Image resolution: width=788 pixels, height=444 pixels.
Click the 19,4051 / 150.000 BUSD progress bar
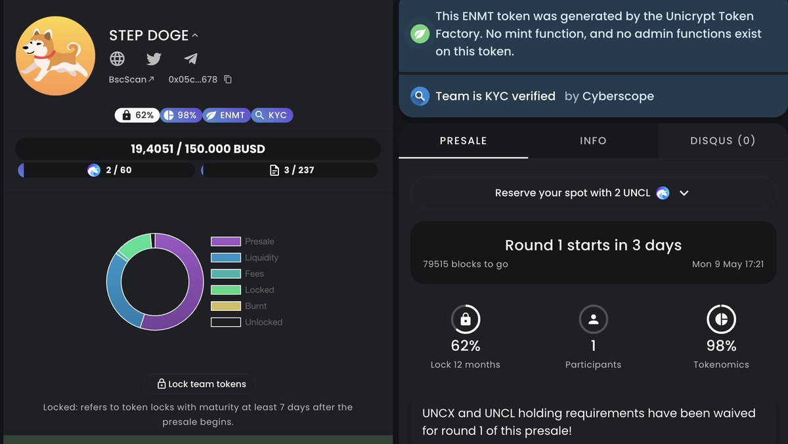pos(198,149)
